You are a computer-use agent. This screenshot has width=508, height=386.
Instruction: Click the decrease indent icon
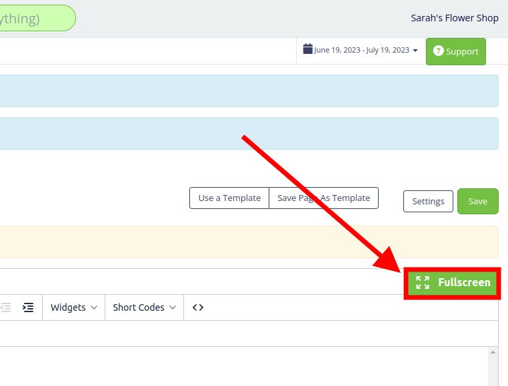(x=5, y=307)
